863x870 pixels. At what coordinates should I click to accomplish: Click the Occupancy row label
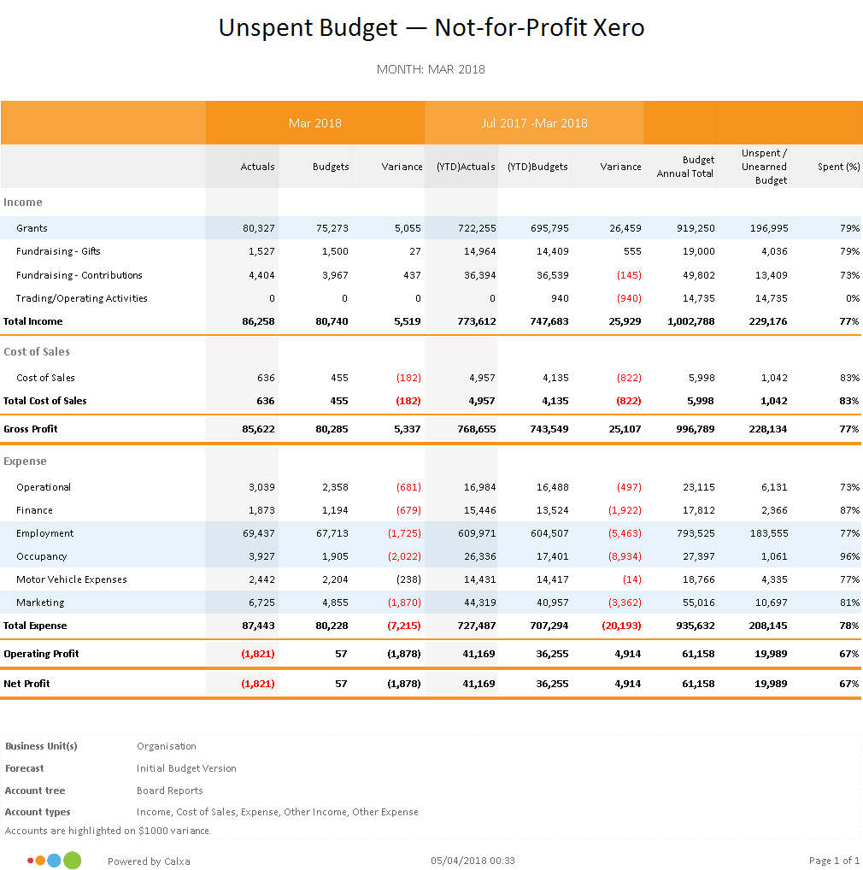click(42, 556)
